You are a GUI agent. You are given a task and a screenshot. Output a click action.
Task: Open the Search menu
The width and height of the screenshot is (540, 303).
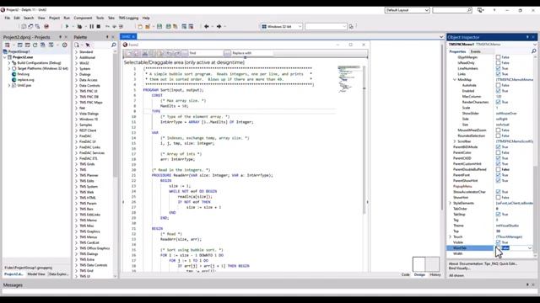[x=29, y=18]
